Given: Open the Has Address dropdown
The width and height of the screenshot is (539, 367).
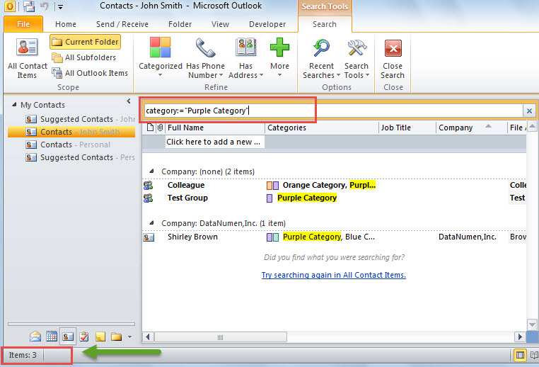Looking at the screenshot, I should click(x=245, y=57).
